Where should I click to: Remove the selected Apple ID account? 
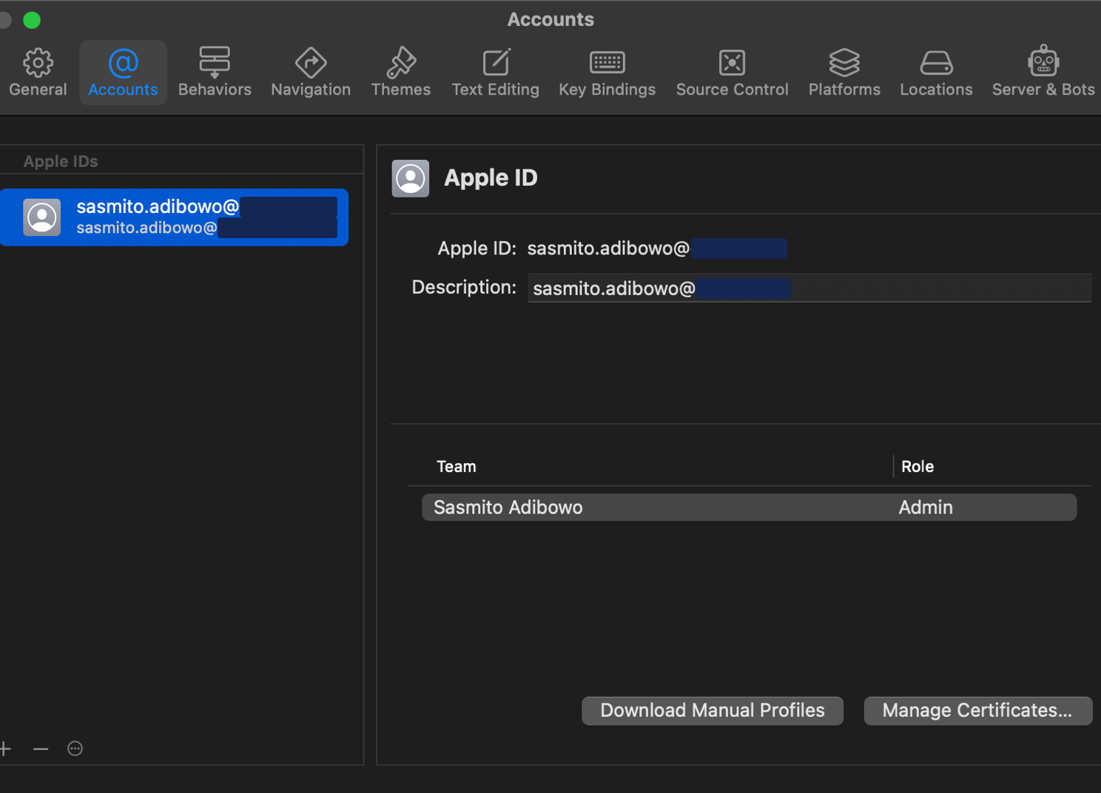coord(41,749)
